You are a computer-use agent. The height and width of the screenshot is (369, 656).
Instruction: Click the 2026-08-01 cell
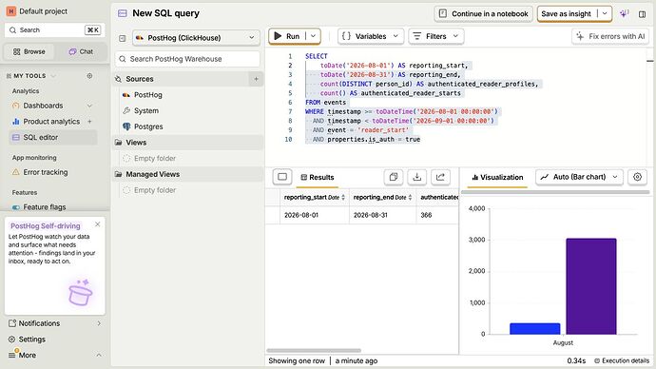314,215
